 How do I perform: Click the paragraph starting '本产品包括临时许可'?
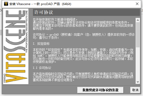[x=83, y=77]
